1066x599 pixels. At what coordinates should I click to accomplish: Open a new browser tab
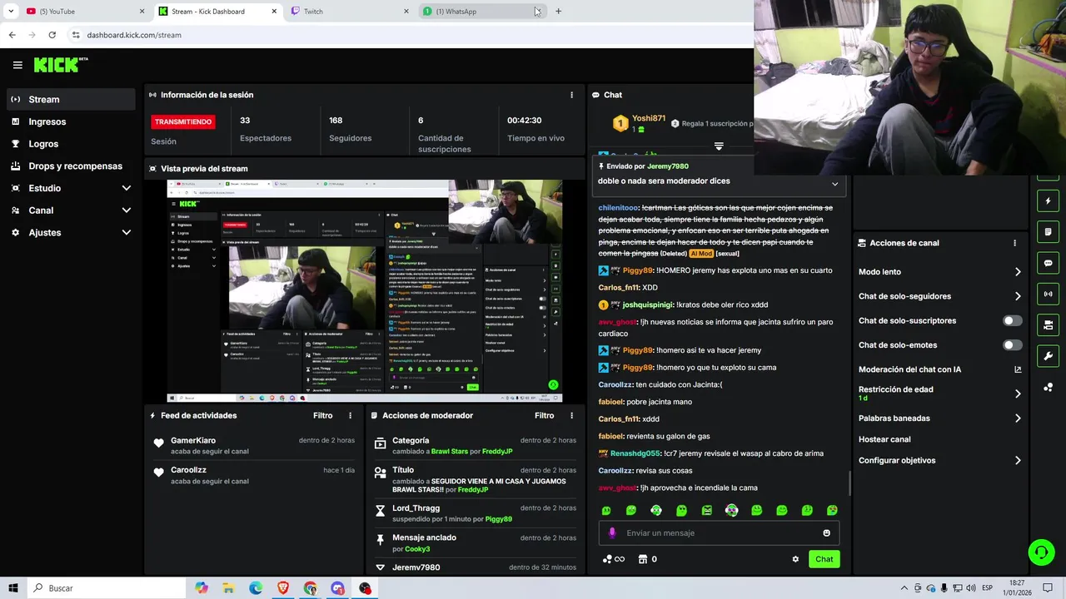558,11
